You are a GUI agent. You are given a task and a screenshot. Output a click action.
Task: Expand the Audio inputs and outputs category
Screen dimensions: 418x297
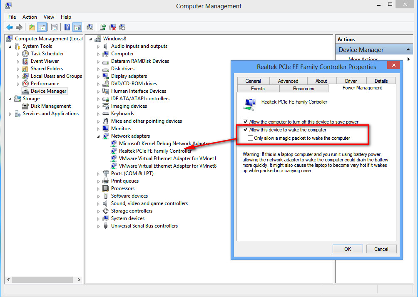pos(98,46)
